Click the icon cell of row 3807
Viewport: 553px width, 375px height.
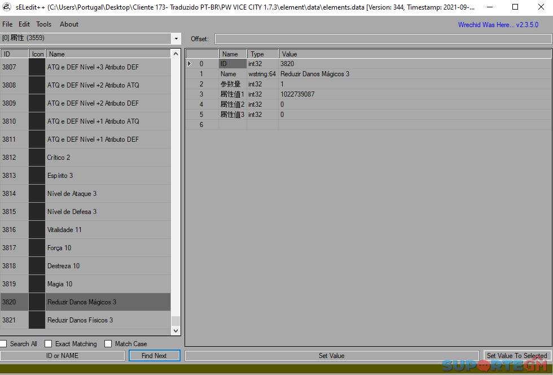click(37, 67)
